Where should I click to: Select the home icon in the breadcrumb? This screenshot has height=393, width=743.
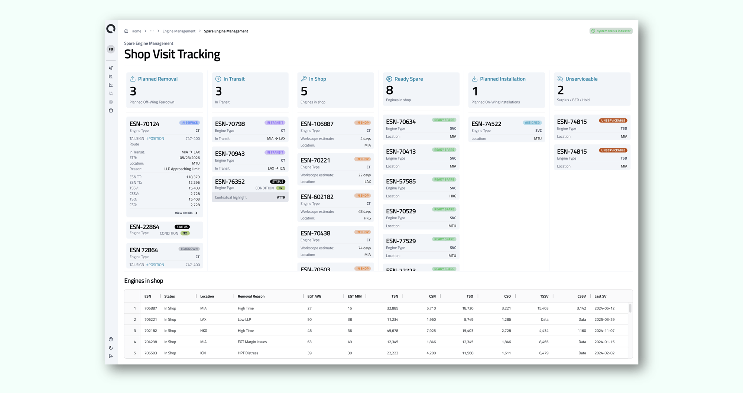click(126, 31)
